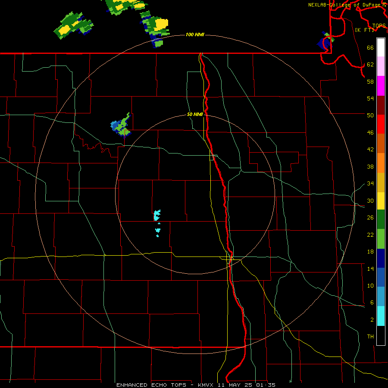
Task: Click the yellow legend swatch
Action: [x=381, y=200]
